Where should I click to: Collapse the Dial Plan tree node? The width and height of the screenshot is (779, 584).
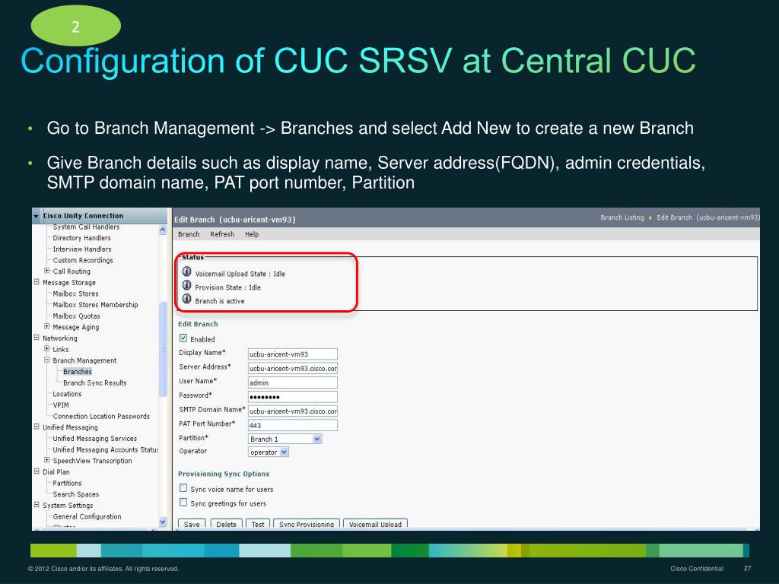coord(37,471)
